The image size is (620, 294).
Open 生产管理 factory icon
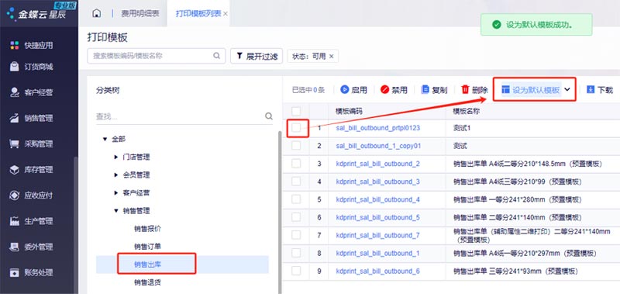tap(15, 221)
